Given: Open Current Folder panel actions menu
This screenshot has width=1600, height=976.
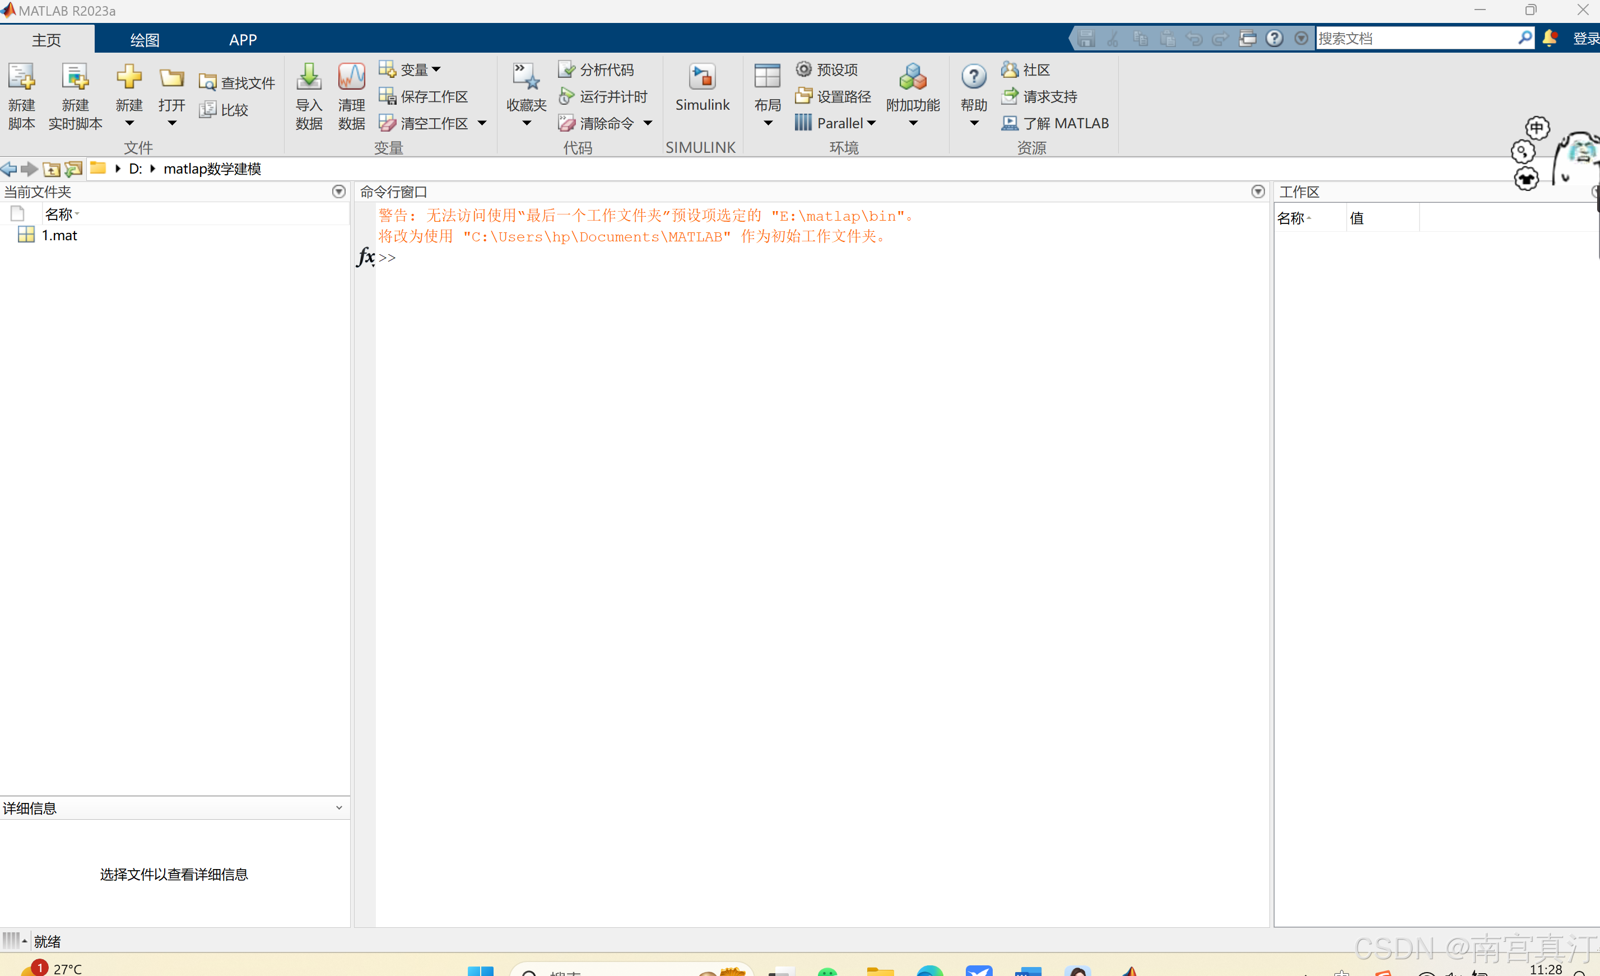Looking at the screenshot, I should tap(339, 192).
